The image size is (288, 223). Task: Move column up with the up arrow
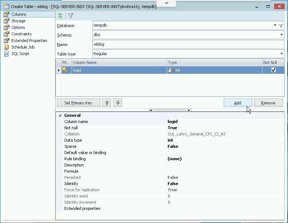(107, 103)
